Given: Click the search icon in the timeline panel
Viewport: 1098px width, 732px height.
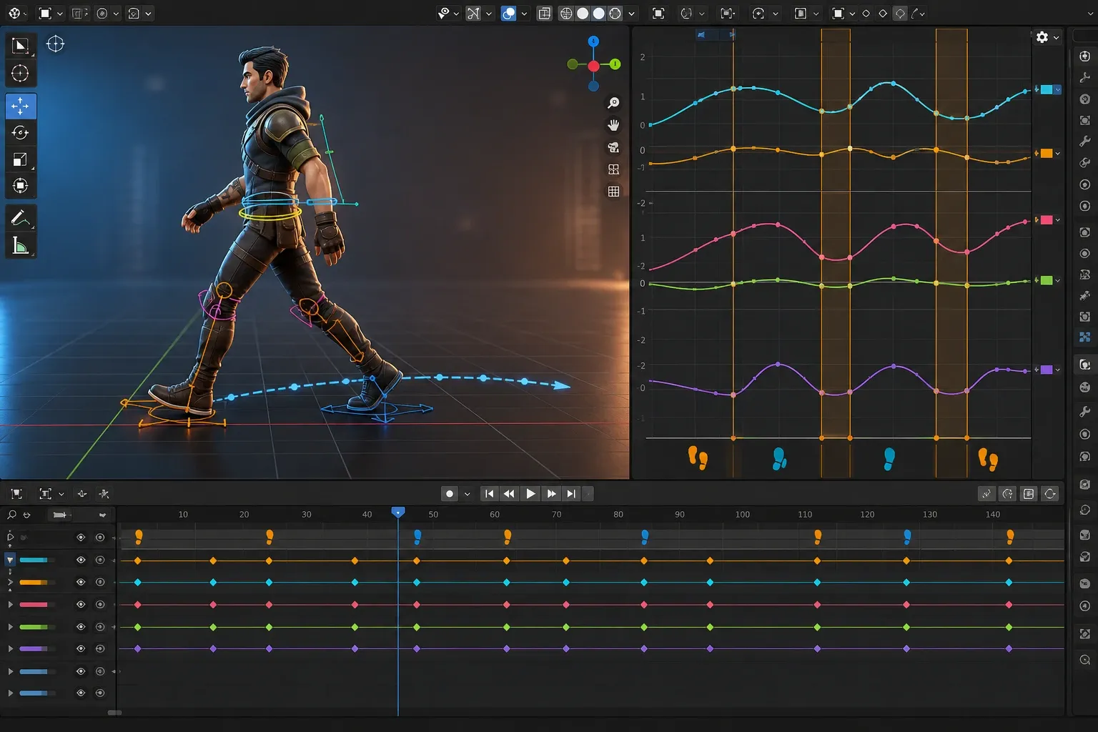Looking at the screenshot, I should pyautogui.click(x=11, y=515).
